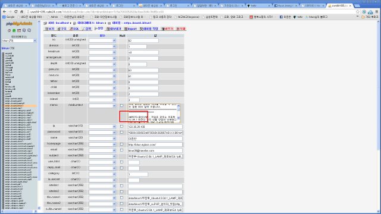Image resolution: width=381 pixels, height=214 pixels.
Task: Click the memo textarea vertical scrollbar
Action: (179, 112)
